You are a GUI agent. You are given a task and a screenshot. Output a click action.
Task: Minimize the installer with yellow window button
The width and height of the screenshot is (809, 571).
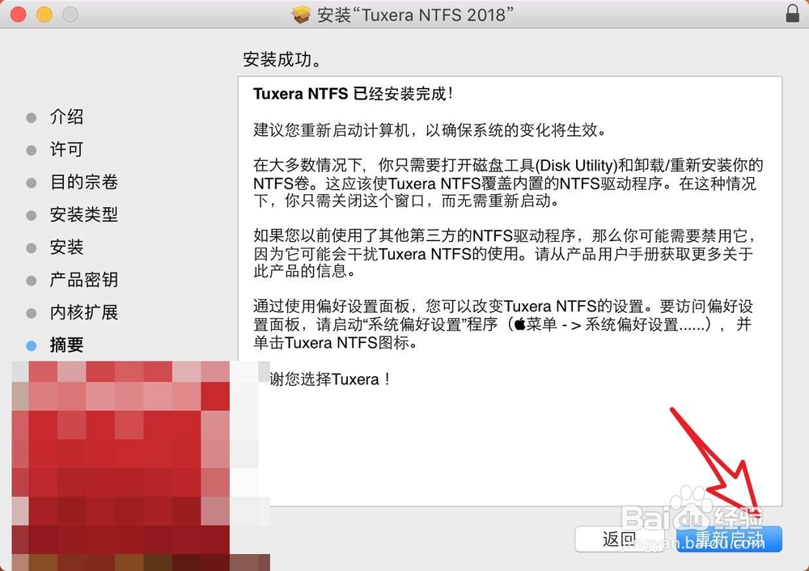[44, 14]
